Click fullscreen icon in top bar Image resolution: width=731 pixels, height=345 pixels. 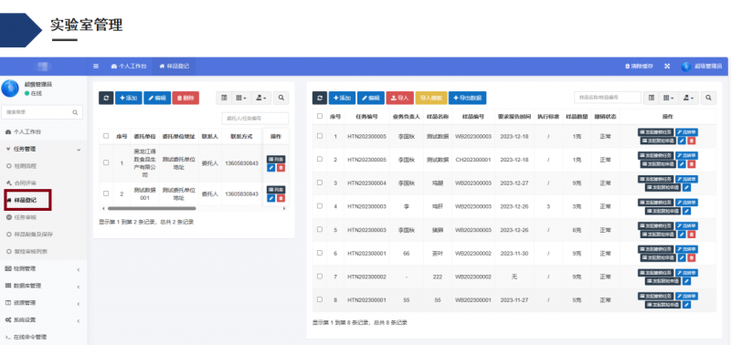point(667,66)
